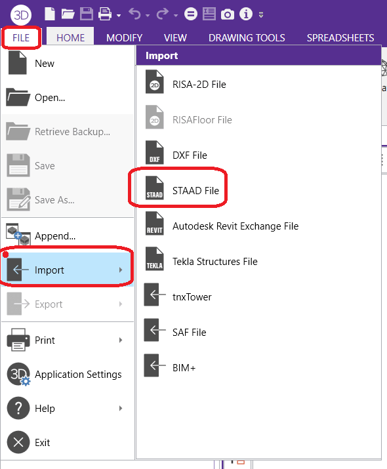Select the Import menu entry
Viewport: 387px width, 469px height.
pos(68,270)
